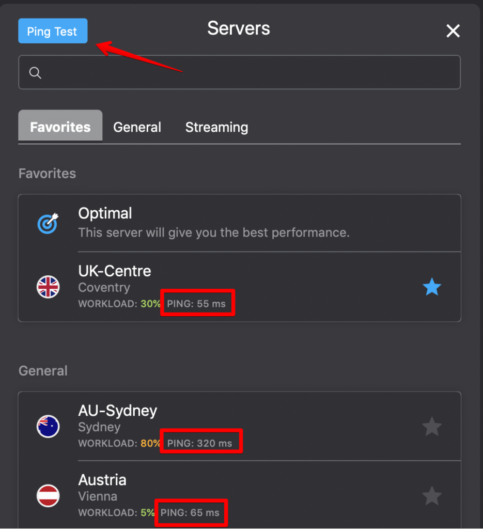Click the Austrian flag icon for Vienna server
Viewport: 483px width, 529px height.
(48, 495)
